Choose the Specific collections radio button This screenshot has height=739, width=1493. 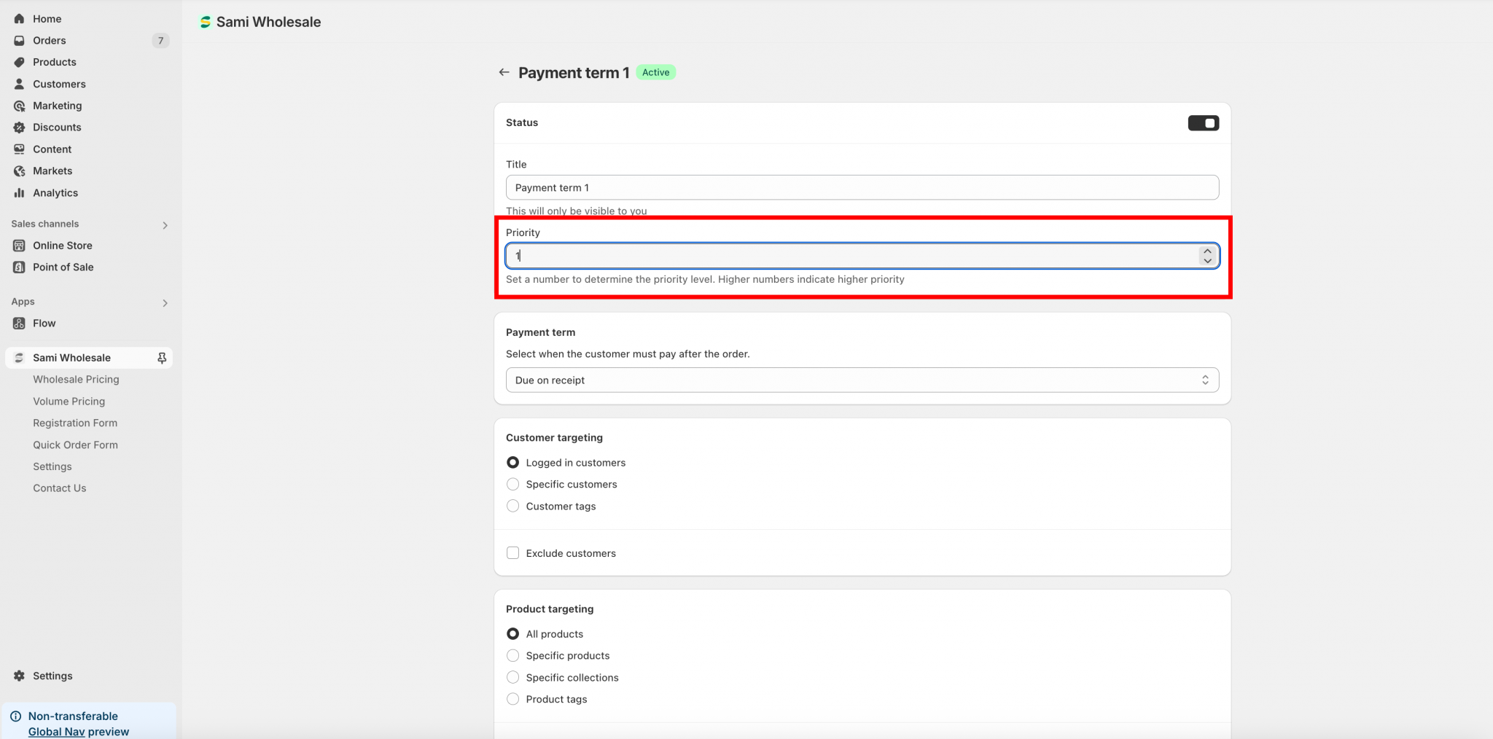513,678
